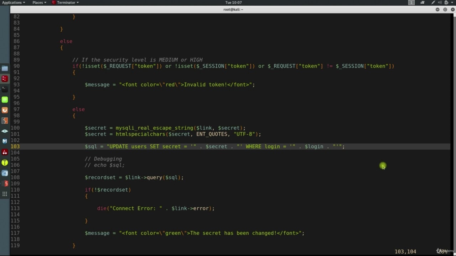Expand the system menu arrow in top bar
Viewport: 456px width, 256px height.
[452, 2]
